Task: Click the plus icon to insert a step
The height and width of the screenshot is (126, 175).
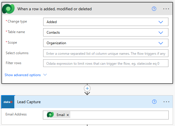Action: click(87, 88)
